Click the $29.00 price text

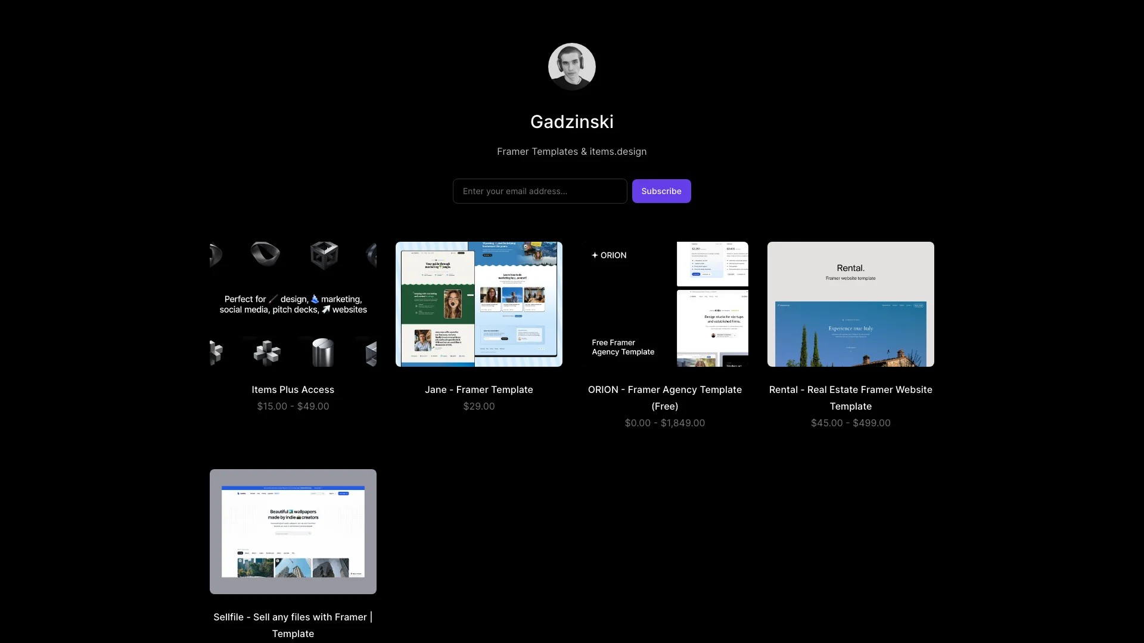(479, 406)
